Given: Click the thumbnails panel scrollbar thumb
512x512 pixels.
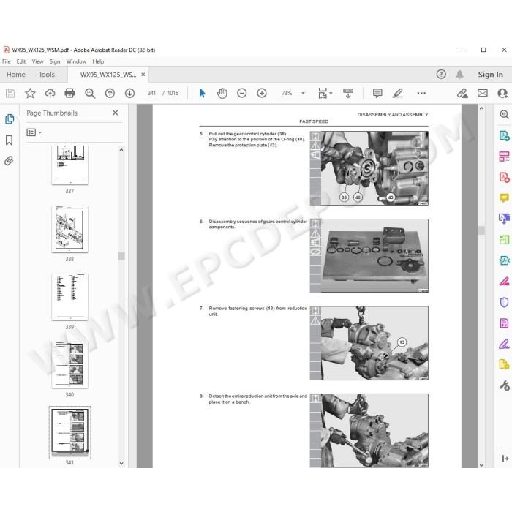Looking at the screenshot, I should (121, 256).
